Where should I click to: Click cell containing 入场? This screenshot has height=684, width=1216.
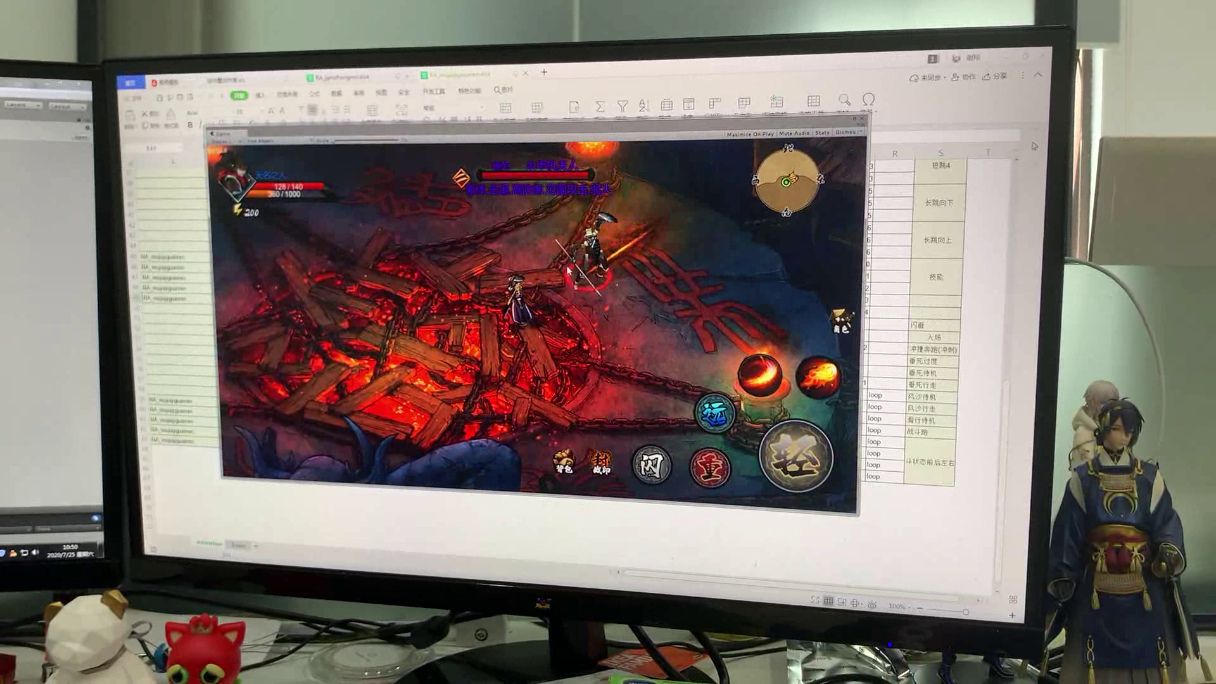[934, 338]
